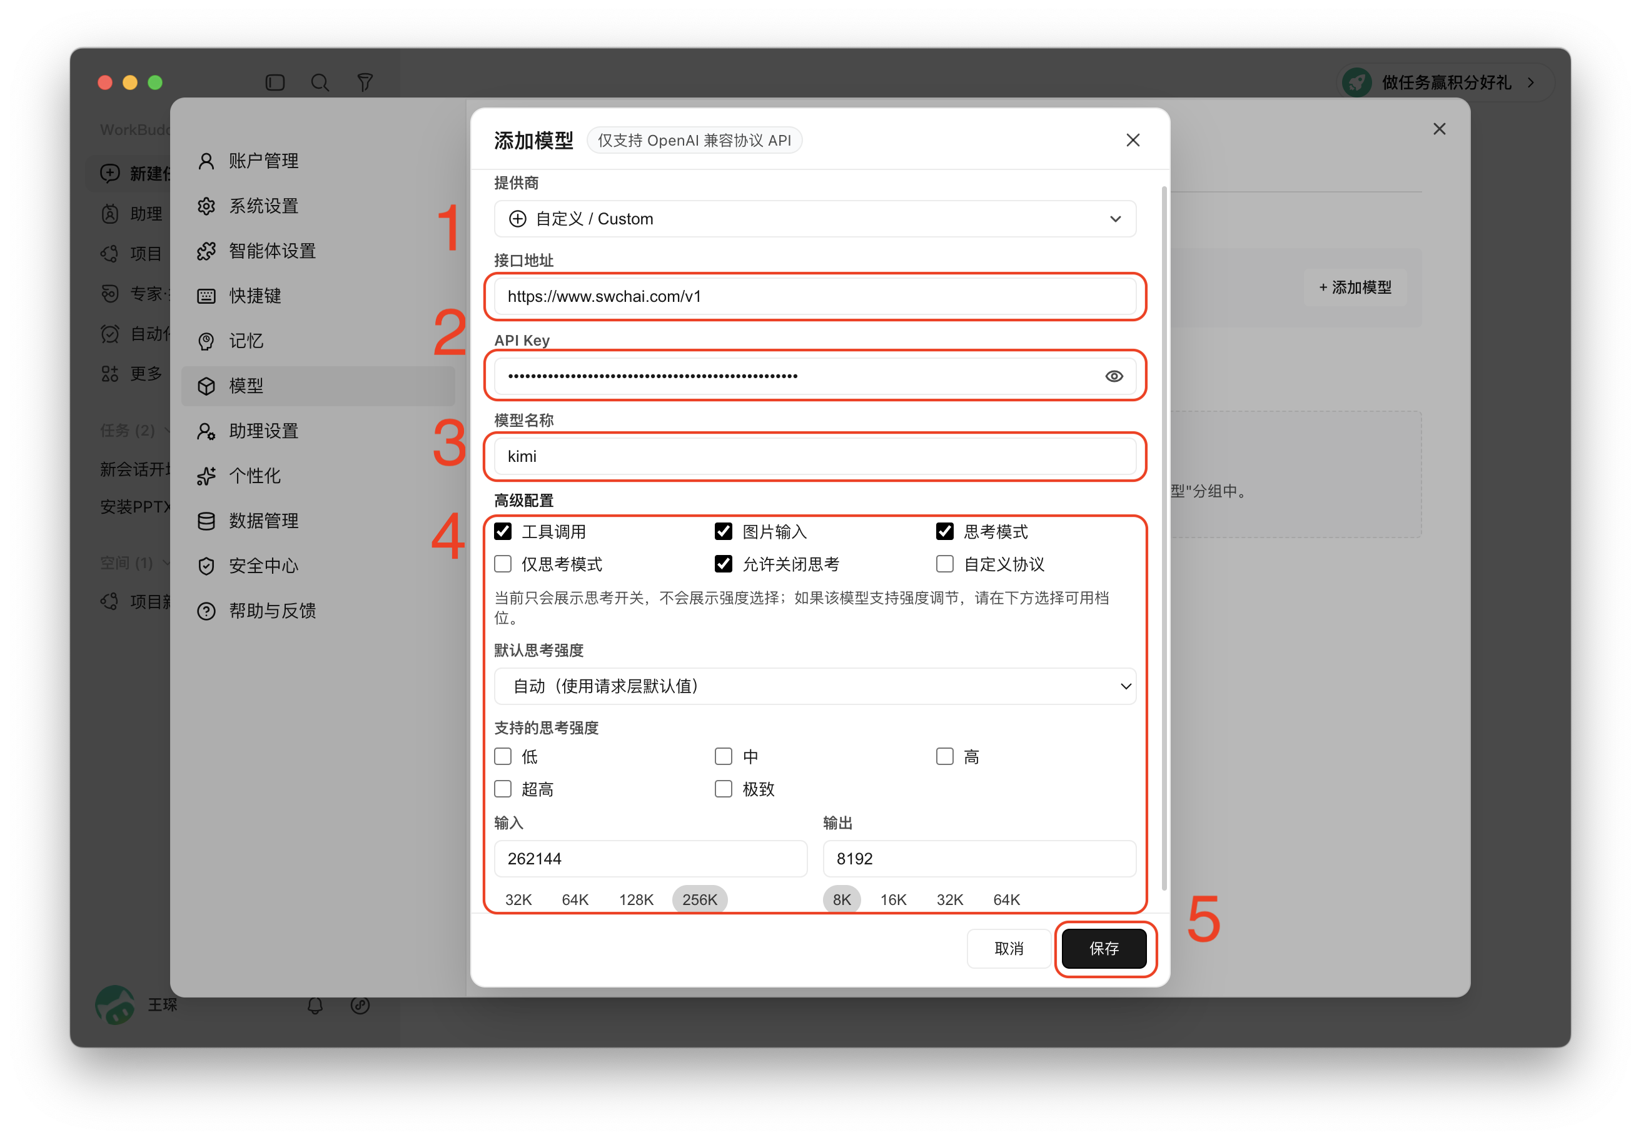Check the 低 thinking strength box
1641x1140 pixels.
(x=502, y=756)
